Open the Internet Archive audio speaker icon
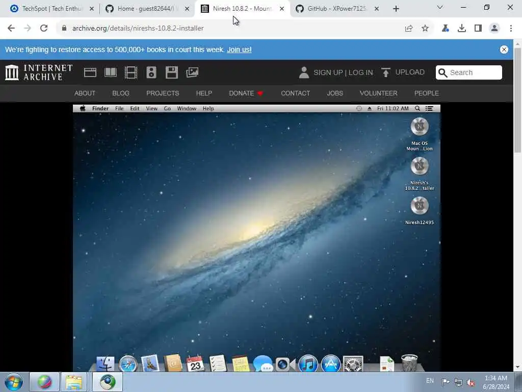This screenshot has height=392, width=522. coord(151,72)
